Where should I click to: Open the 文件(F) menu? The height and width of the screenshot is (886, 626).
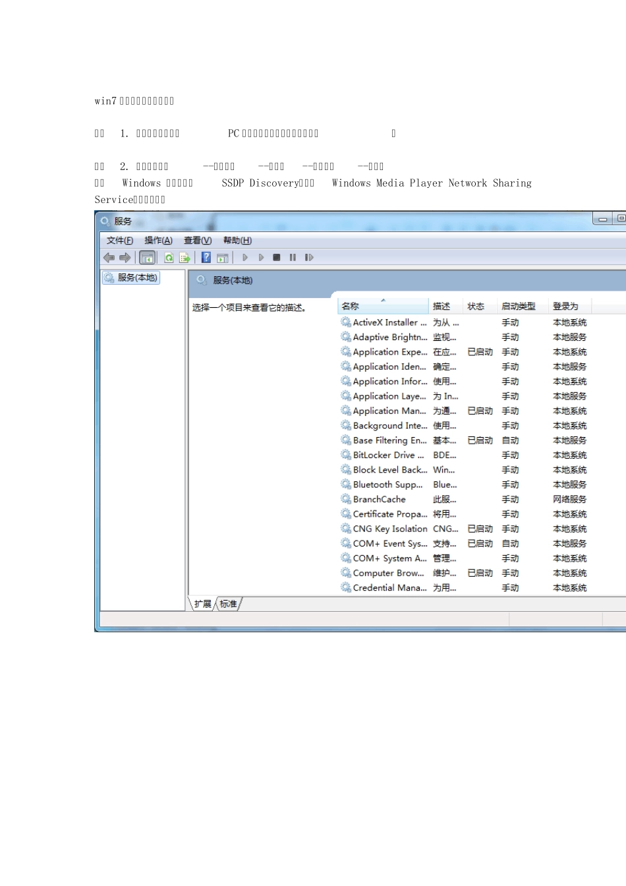pyautogui.click(x=120, y=241)
